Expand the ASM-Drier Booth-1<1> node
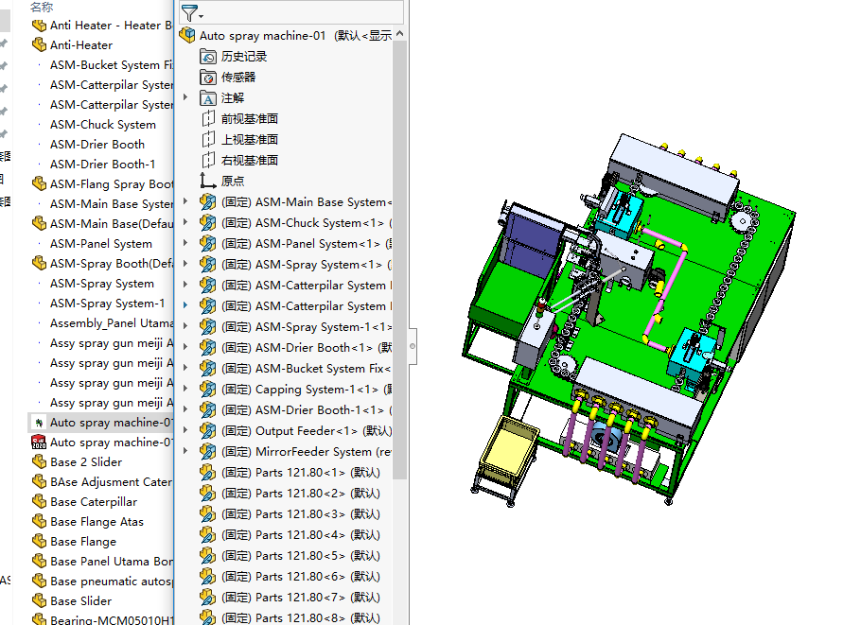Image resolution: width=861 pixels, height=625 pixels. click(x=185, y=410)
